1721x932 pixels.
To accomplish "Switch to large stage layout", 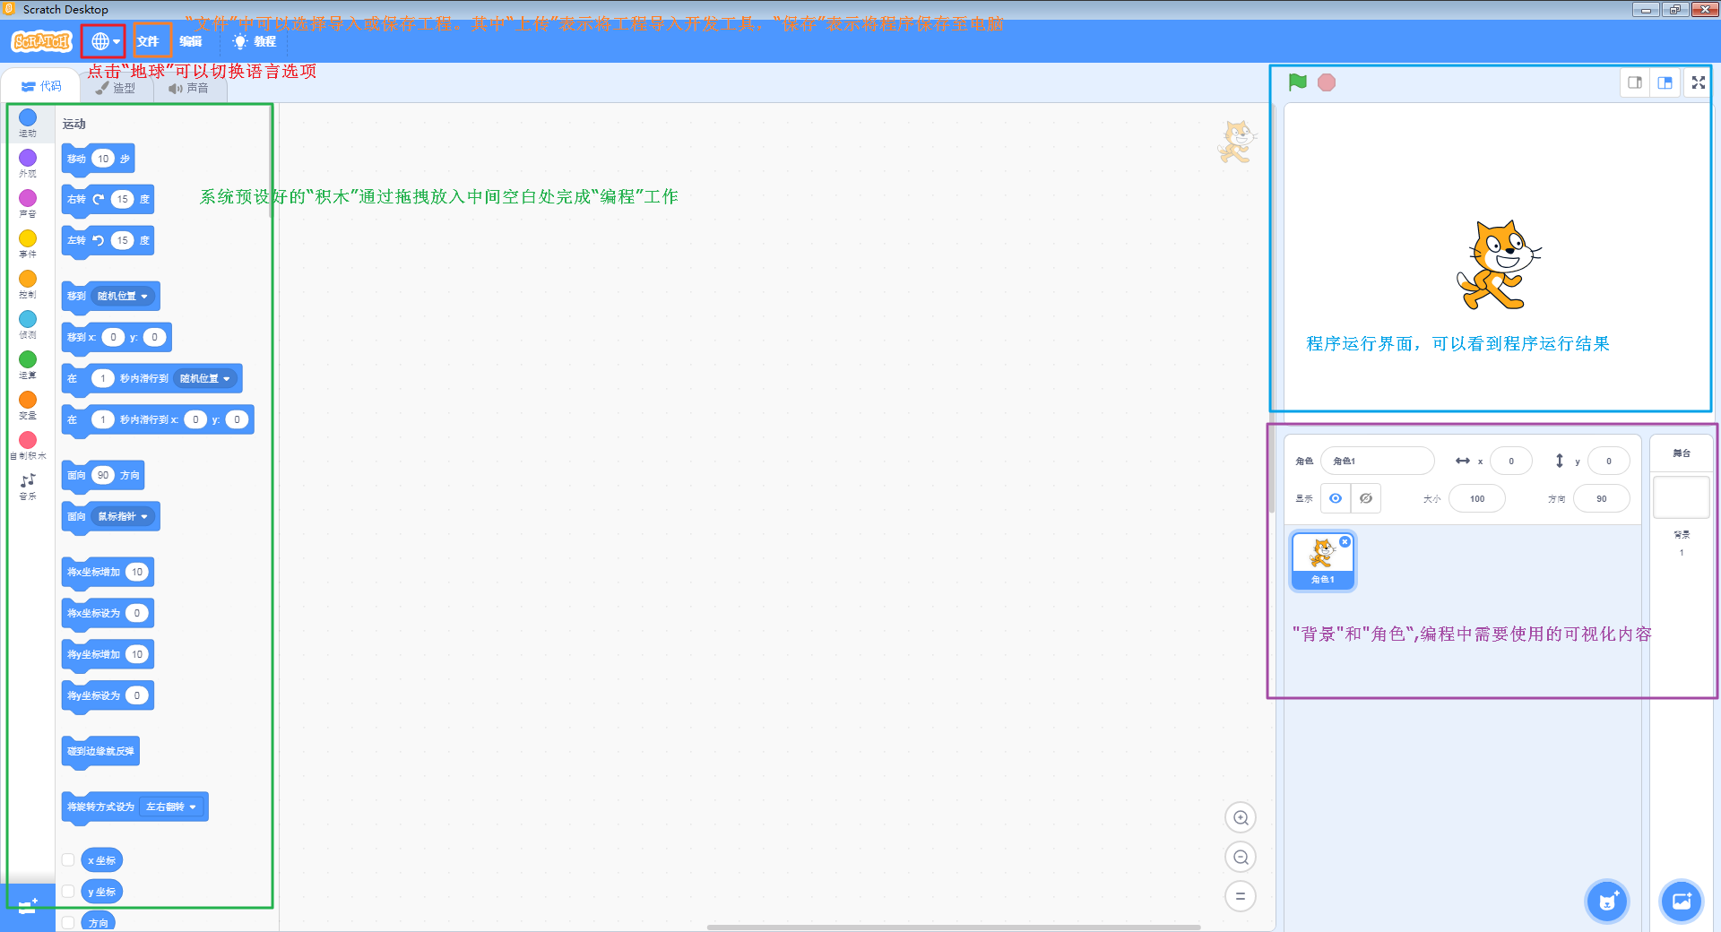I will 1665,82.
